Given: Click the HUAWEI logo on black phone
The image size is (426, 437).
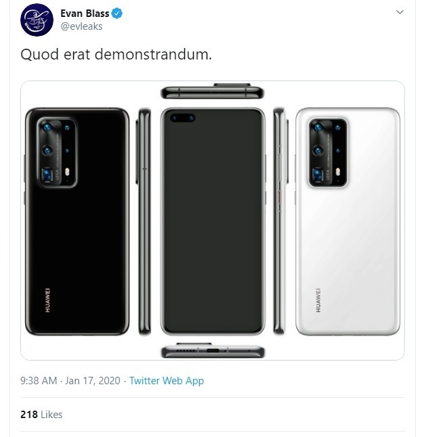Looking at the screenshot, I should pos(48,299).
